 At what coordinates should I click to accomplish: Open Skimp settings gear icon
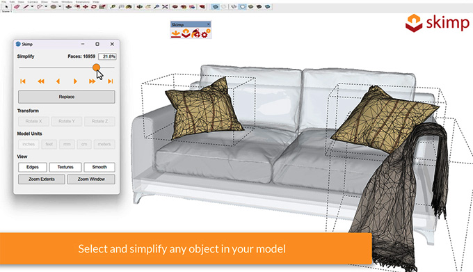[x=205, y=33]
